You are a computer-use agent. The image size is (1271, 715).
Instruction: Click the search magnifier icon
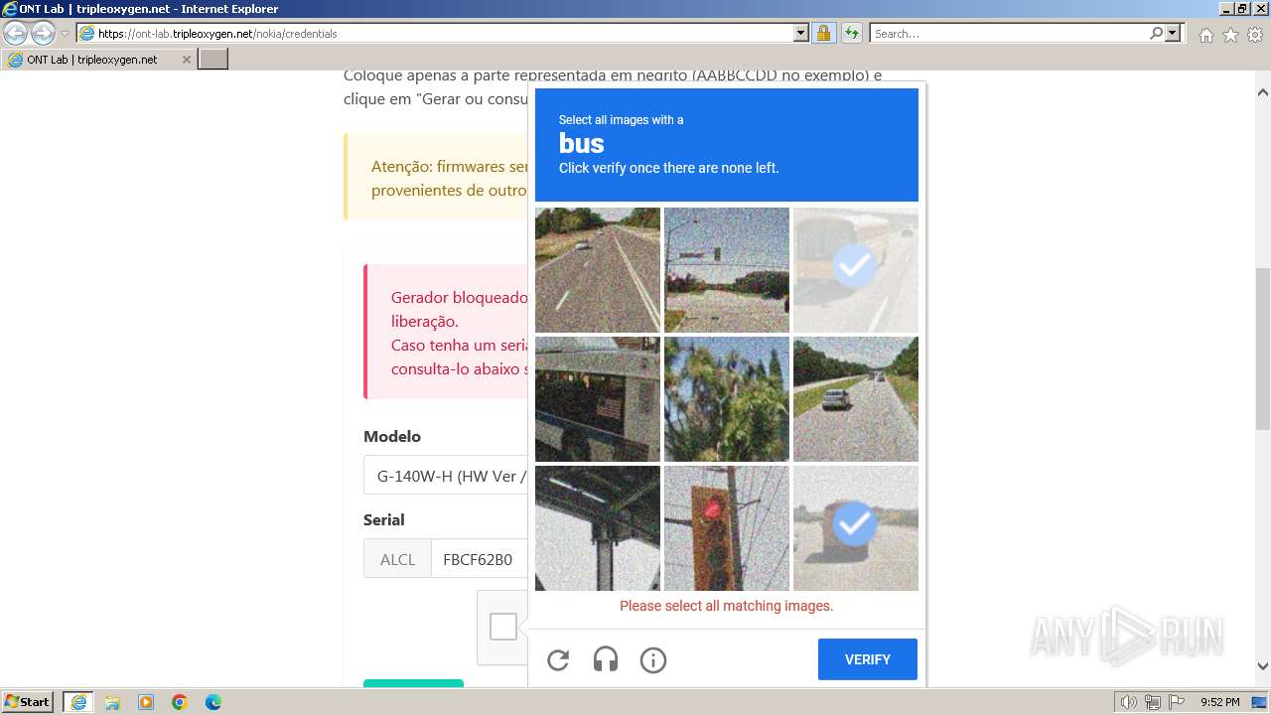[x=1156, y=33]
